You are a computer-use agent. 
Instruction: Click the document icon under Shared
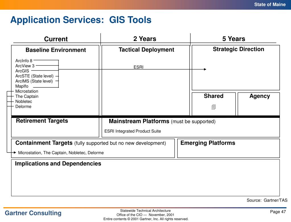pyautogui.click(x=213, y=107)
